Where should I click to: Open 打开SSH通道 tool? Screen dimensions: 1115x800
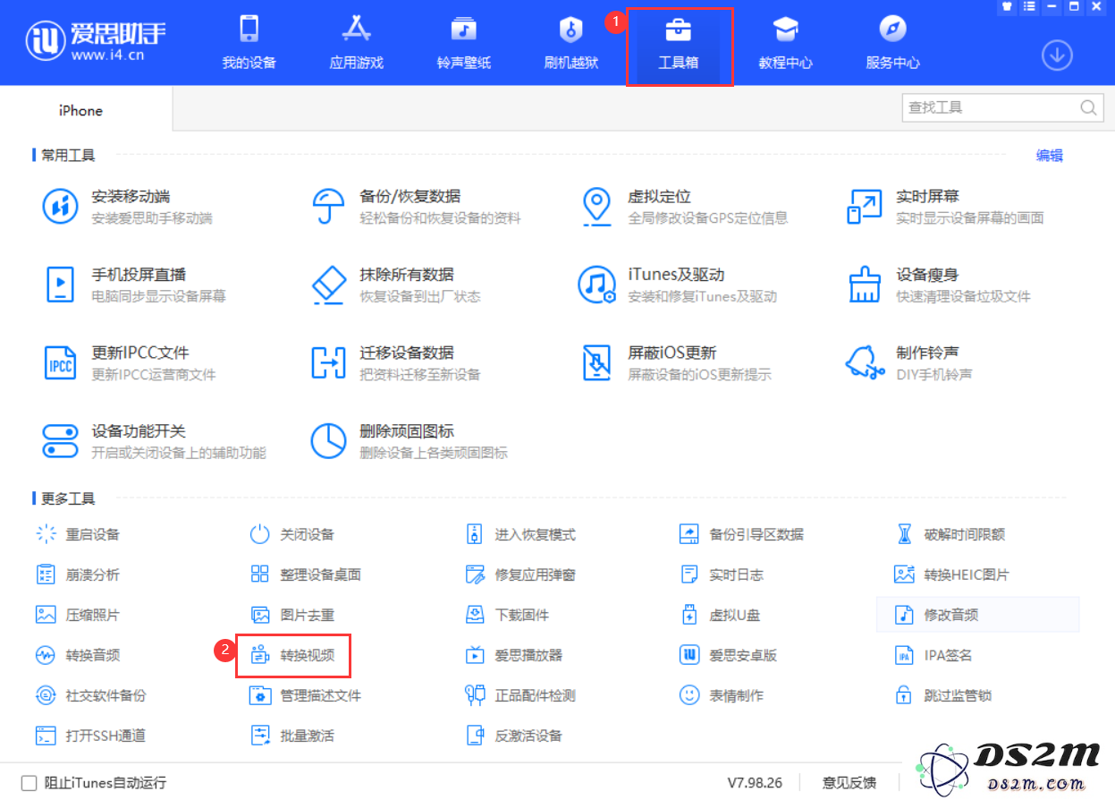[x=91, y=736]
